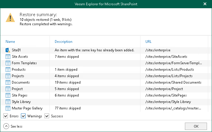Screen dimensions: 212x132
Task: Close the Veeam Explorer dialog
Action: click(x=205, y=4)
